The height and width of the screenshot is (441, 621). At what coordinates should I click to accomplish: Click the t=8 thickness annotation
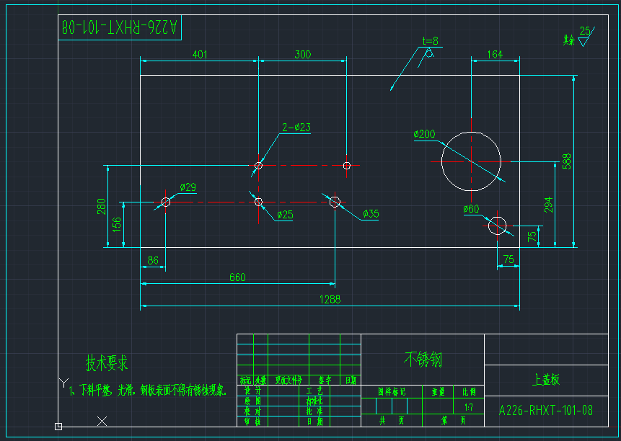[430, 41]
